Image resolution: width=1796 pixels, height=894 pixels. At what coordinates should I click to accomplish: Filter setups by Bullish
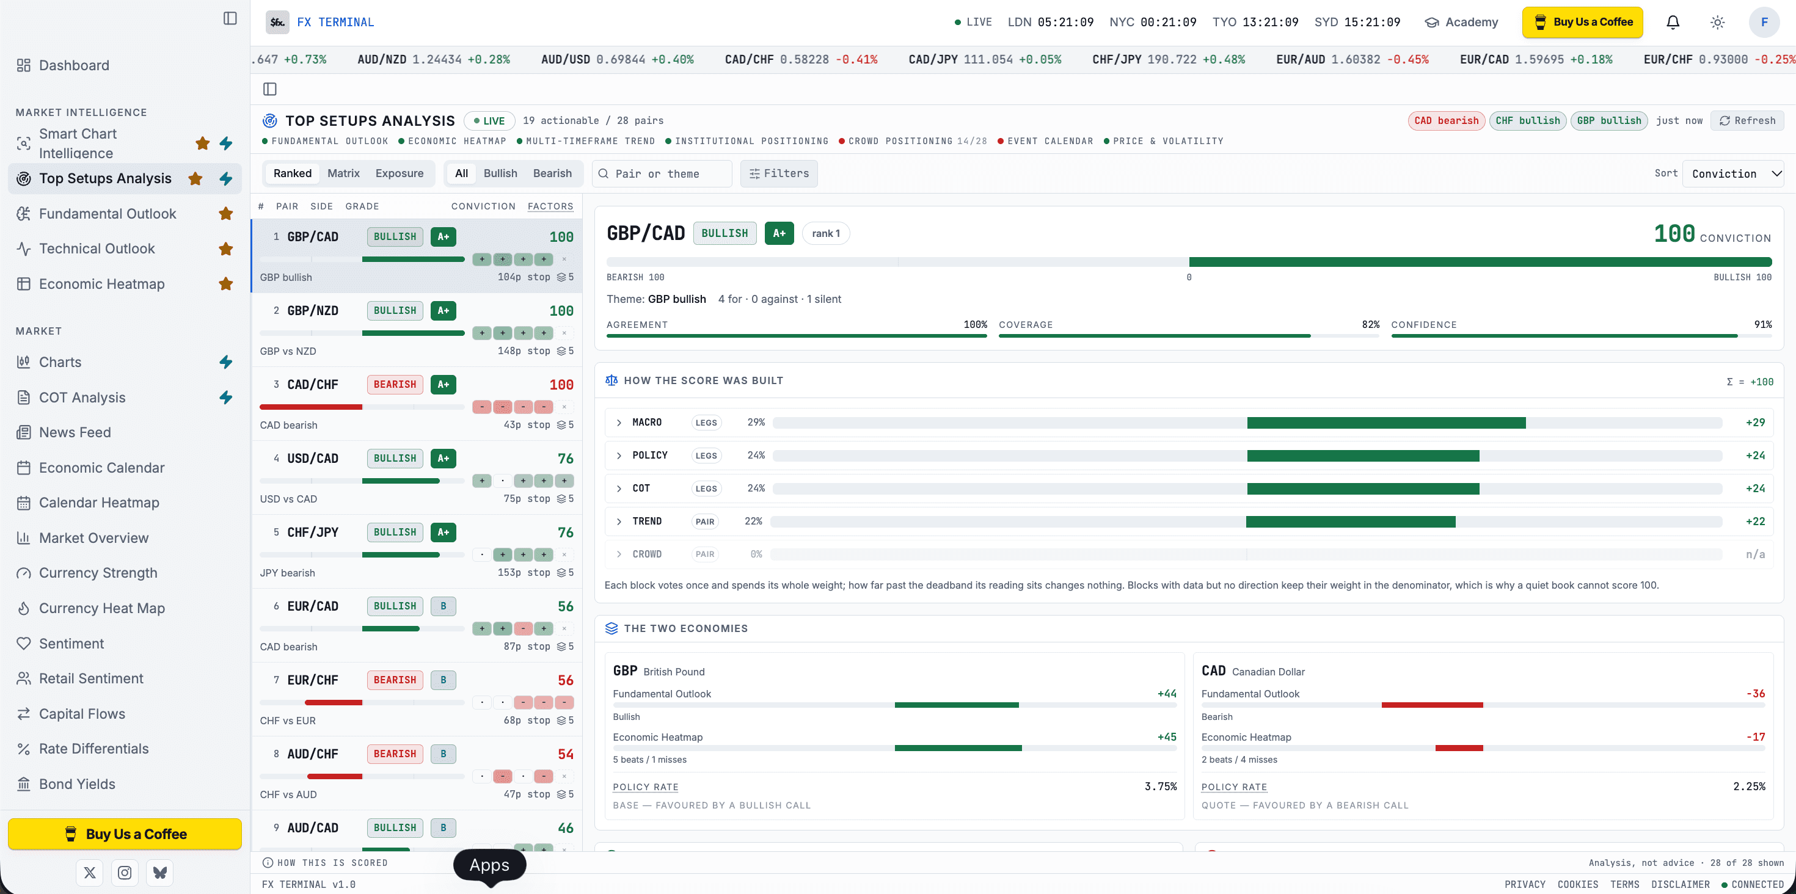pos(500,173)
